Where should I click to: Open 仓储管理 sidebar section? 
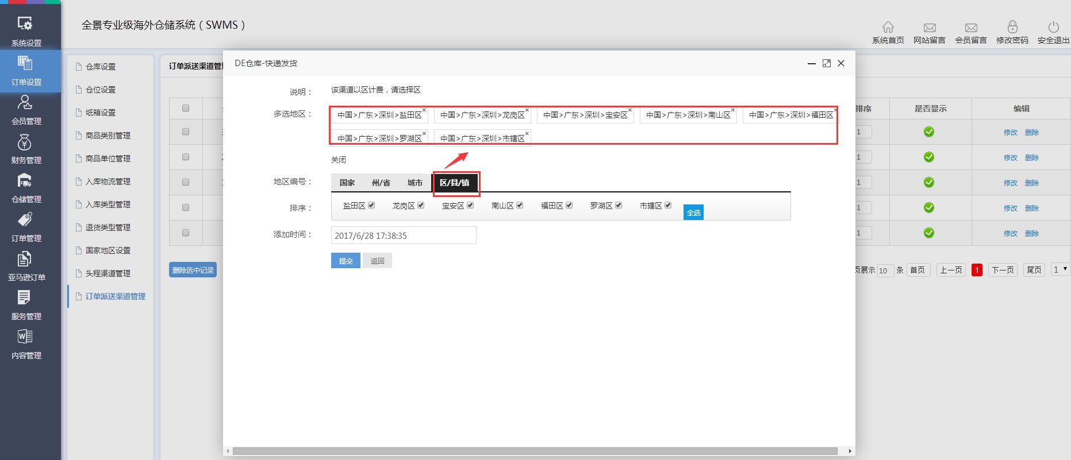[26, 188]
